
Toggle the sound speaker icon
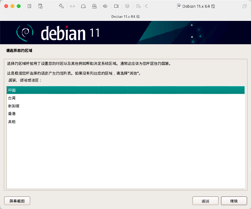click(105, 6)
